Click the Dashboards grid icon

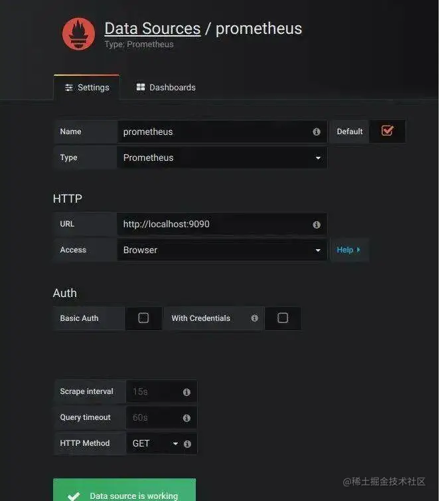click(141, 87)
